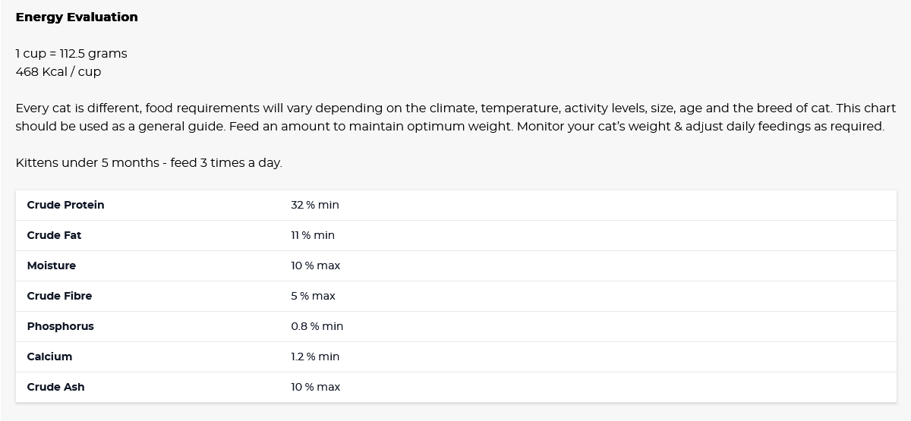The height and width of the screenshot is (421, 911).
Task: Click the '1.2 % min' calcium value
Action: point(315,357)
